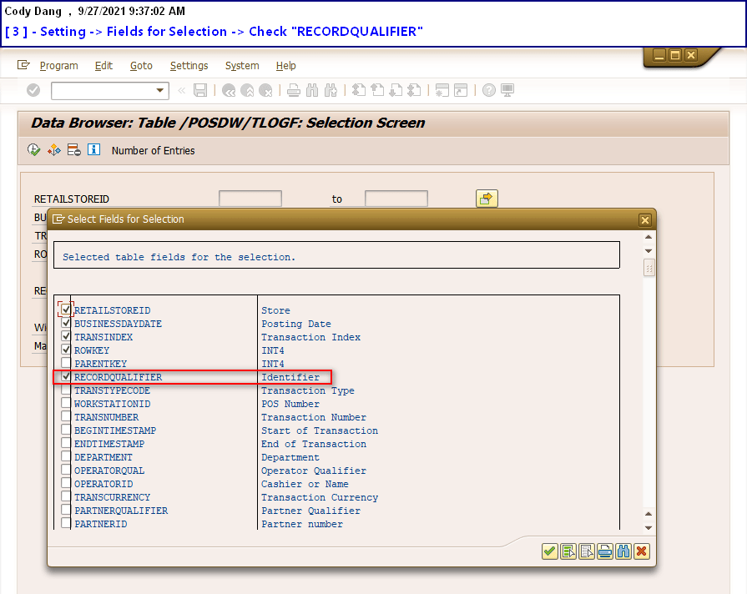Click the Select All icon in dialog

point(568,551)
